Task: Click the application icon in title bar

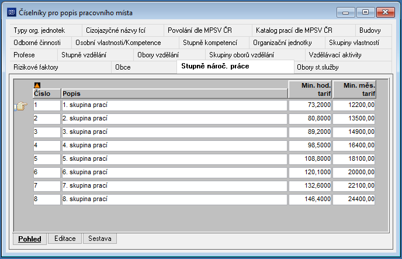Action: click(12, 12)
